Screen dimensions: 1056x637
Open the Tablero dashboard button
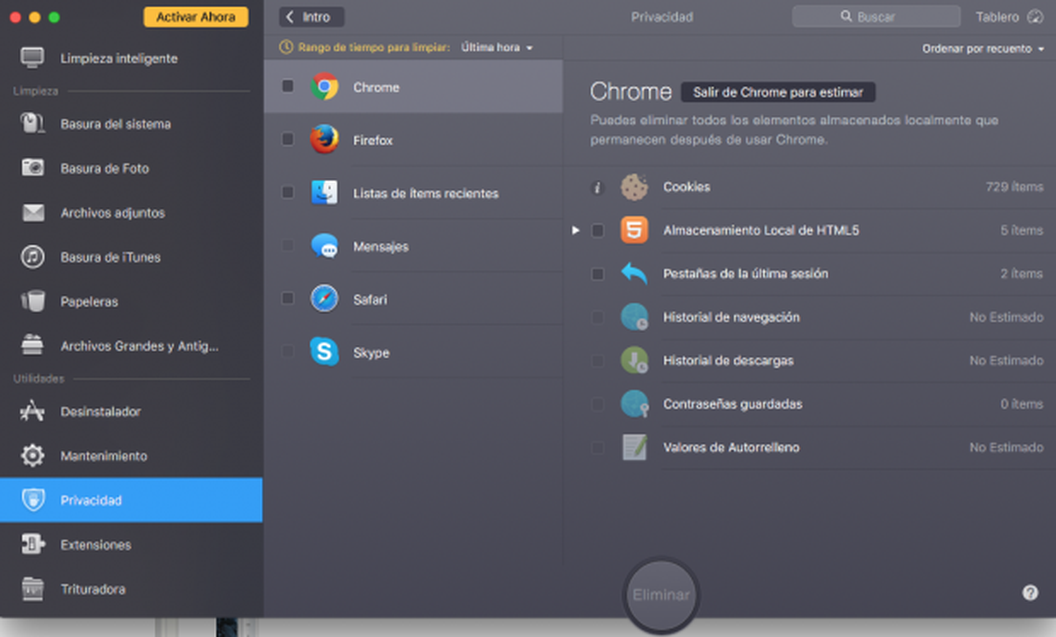click(x=1009, y=17)
